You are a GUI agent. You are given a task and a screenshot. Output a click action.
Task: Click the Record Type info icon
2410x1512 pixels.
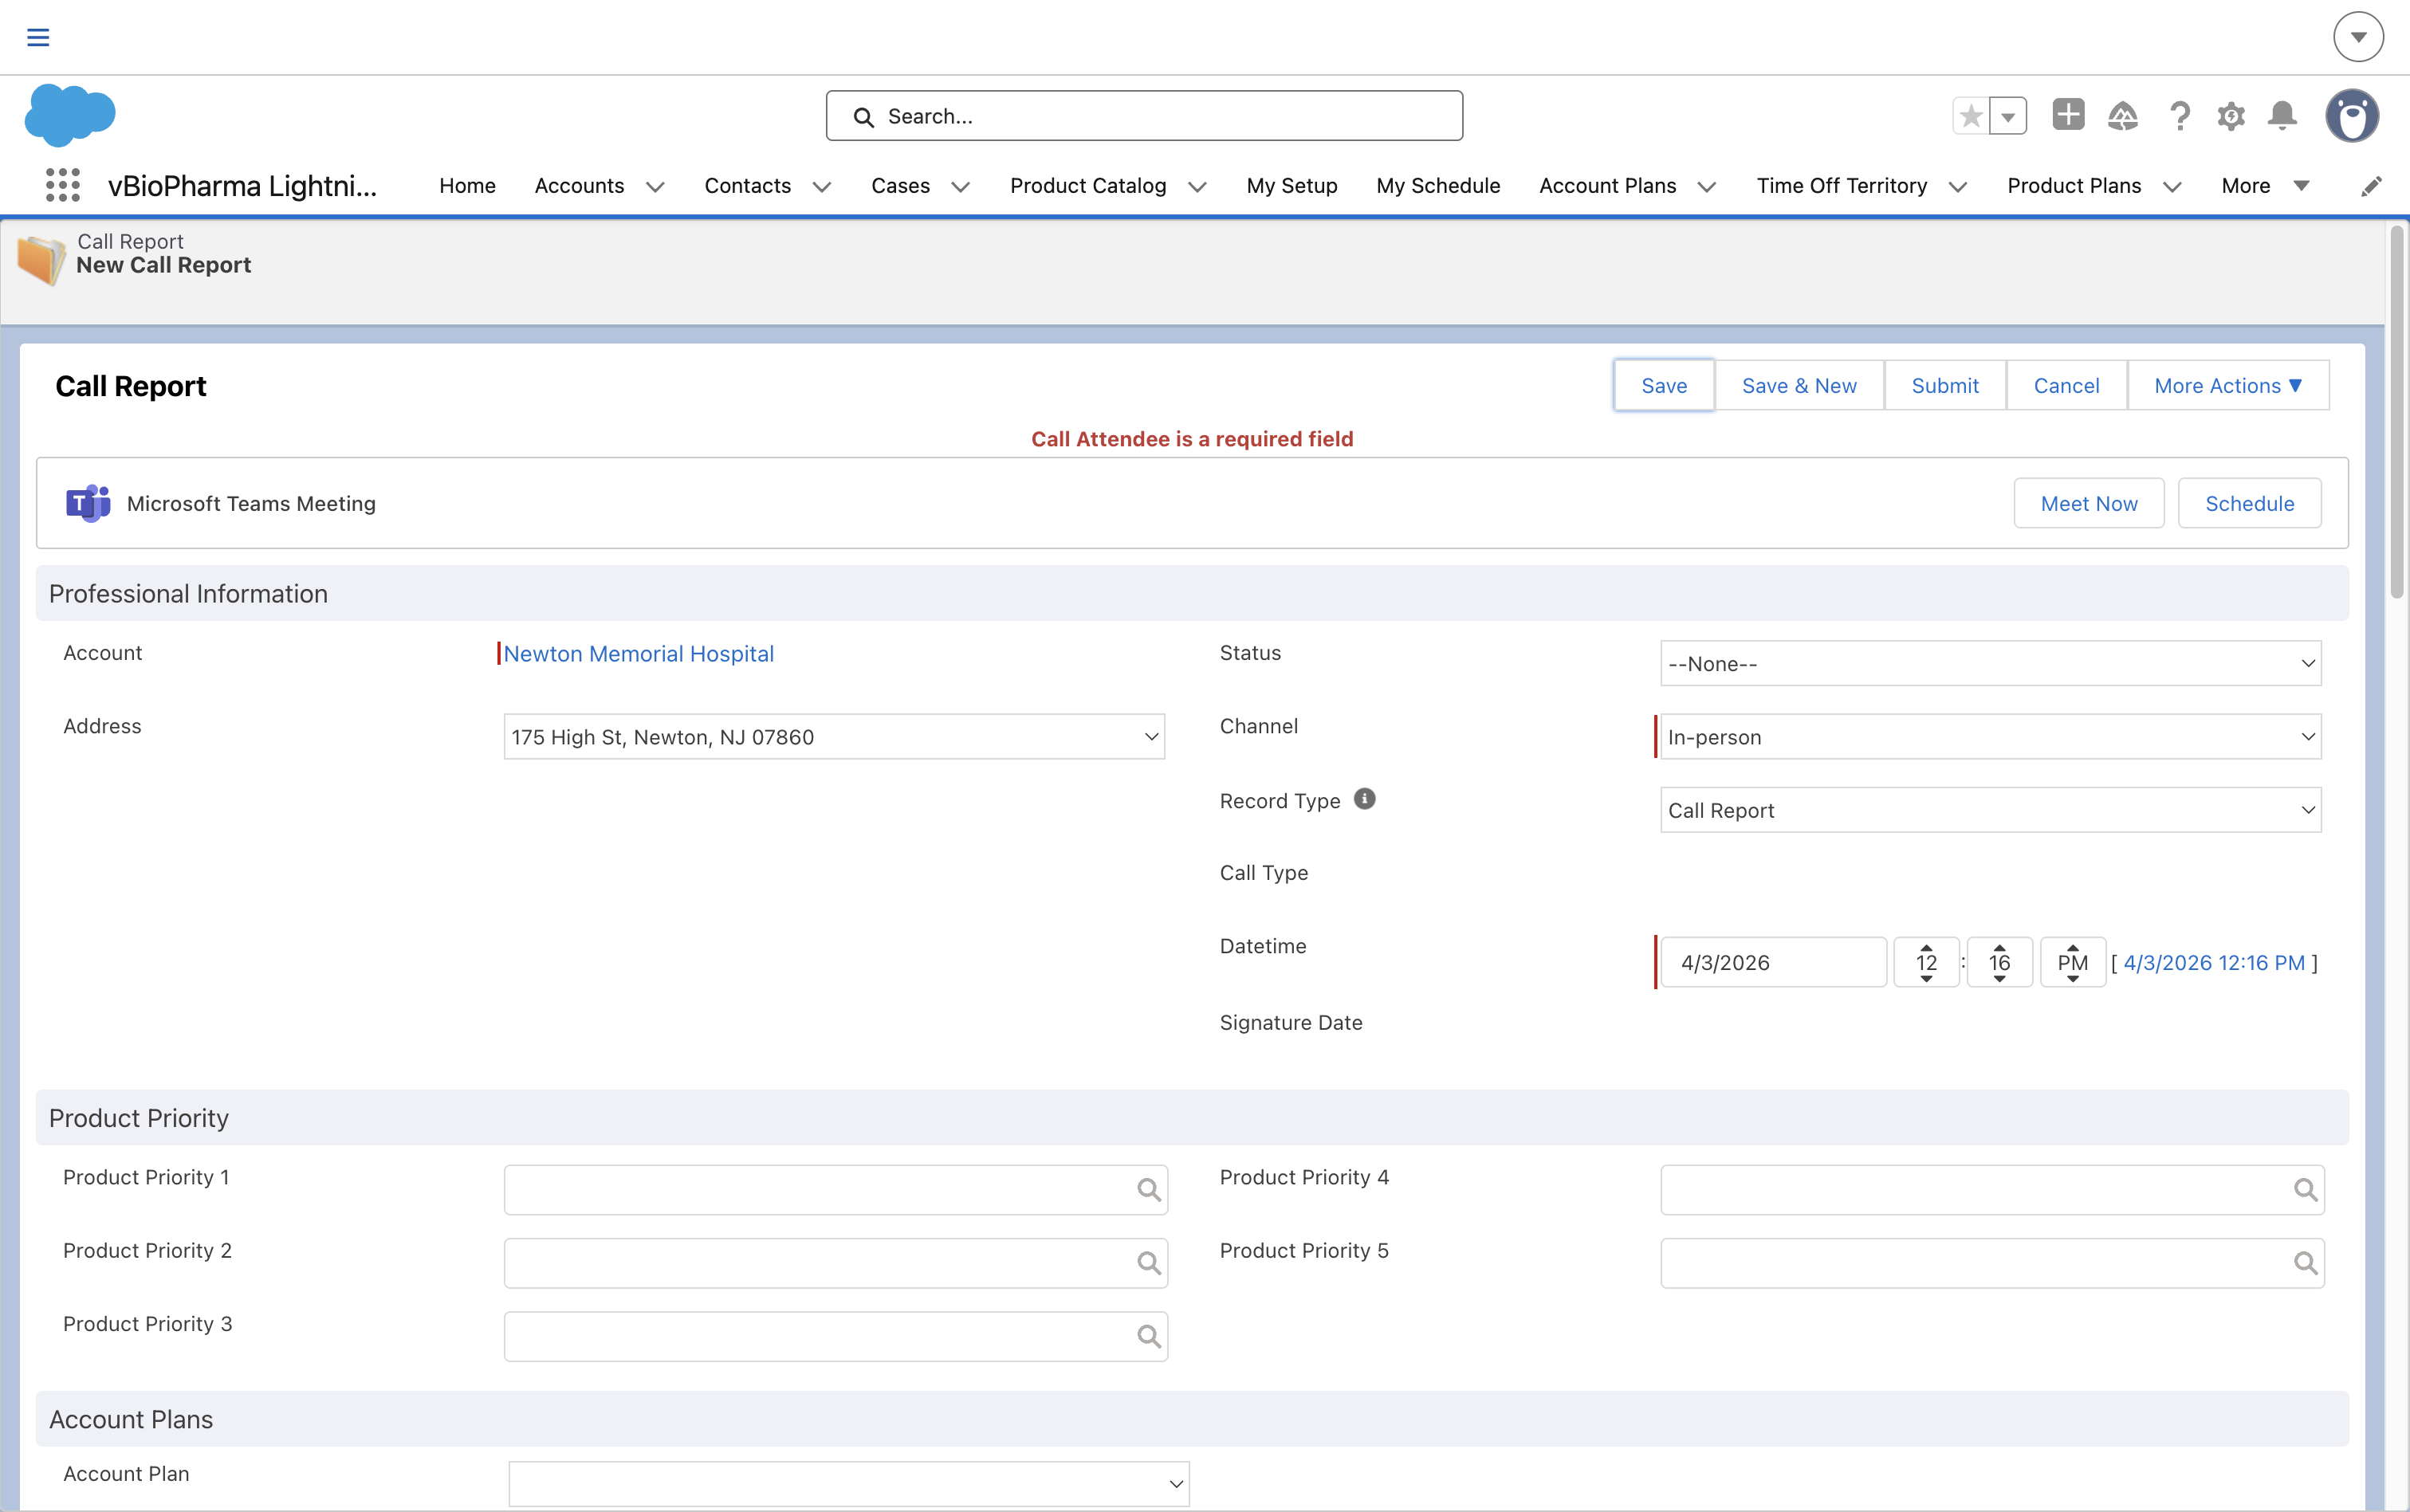1365,799
